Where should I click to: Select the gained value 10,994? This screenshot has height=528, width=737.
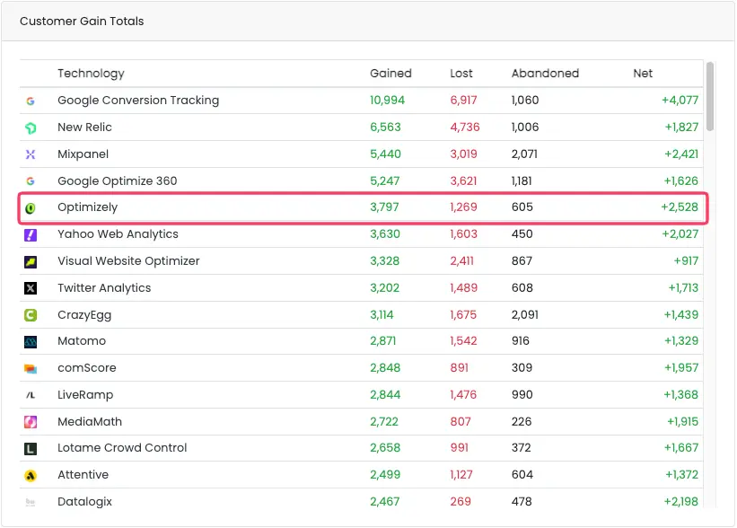click(x=387, y=101)
